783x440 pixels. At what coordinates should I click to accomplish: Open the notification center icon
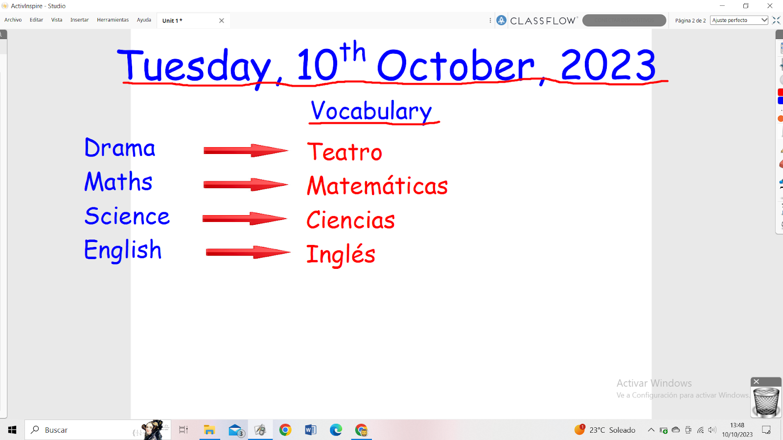click(766, 430)
